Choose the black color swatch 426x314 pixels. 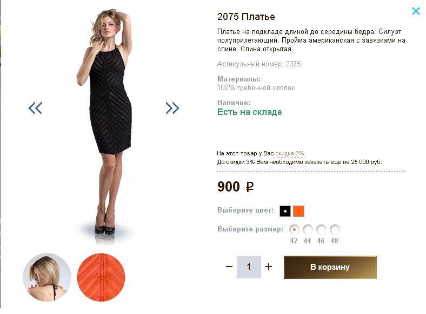(x=285, y=211)
